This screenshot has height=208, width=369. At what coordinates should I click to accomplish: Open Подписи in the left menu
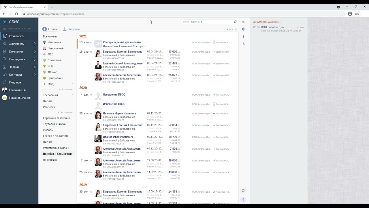point(15,82)
